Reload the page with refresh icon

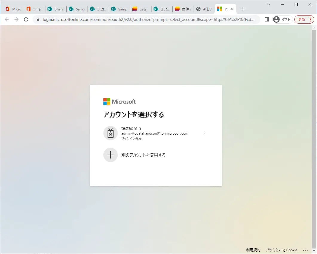[26, 19]
